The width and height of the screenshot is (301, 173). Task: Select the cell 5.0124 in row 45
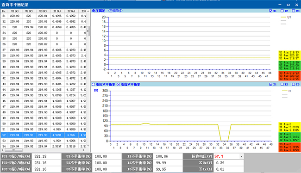[71, 95]
